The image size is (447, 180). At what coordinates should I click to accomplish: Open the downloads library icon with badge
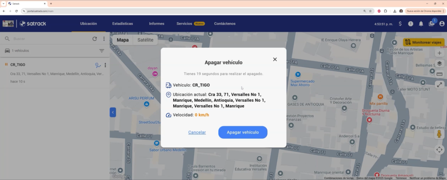pyautogui.click(x=432, y=23)
